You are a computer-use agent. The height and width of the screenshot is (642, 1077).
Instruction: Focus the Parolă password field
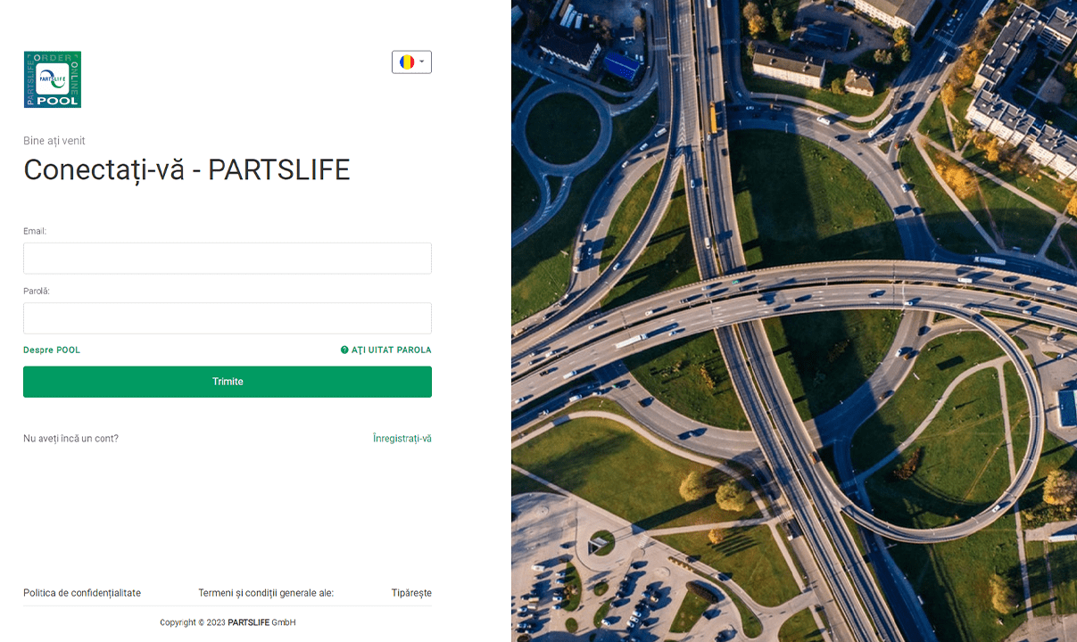(x=228, y=318)
